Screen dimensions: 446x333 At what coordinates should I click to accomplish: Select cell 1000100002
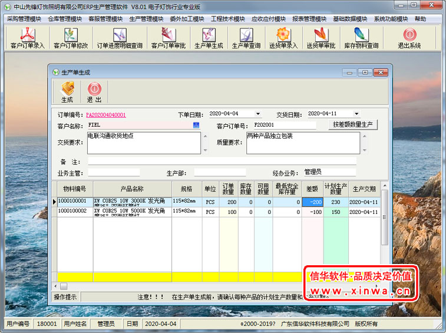[x=75, y=212]
